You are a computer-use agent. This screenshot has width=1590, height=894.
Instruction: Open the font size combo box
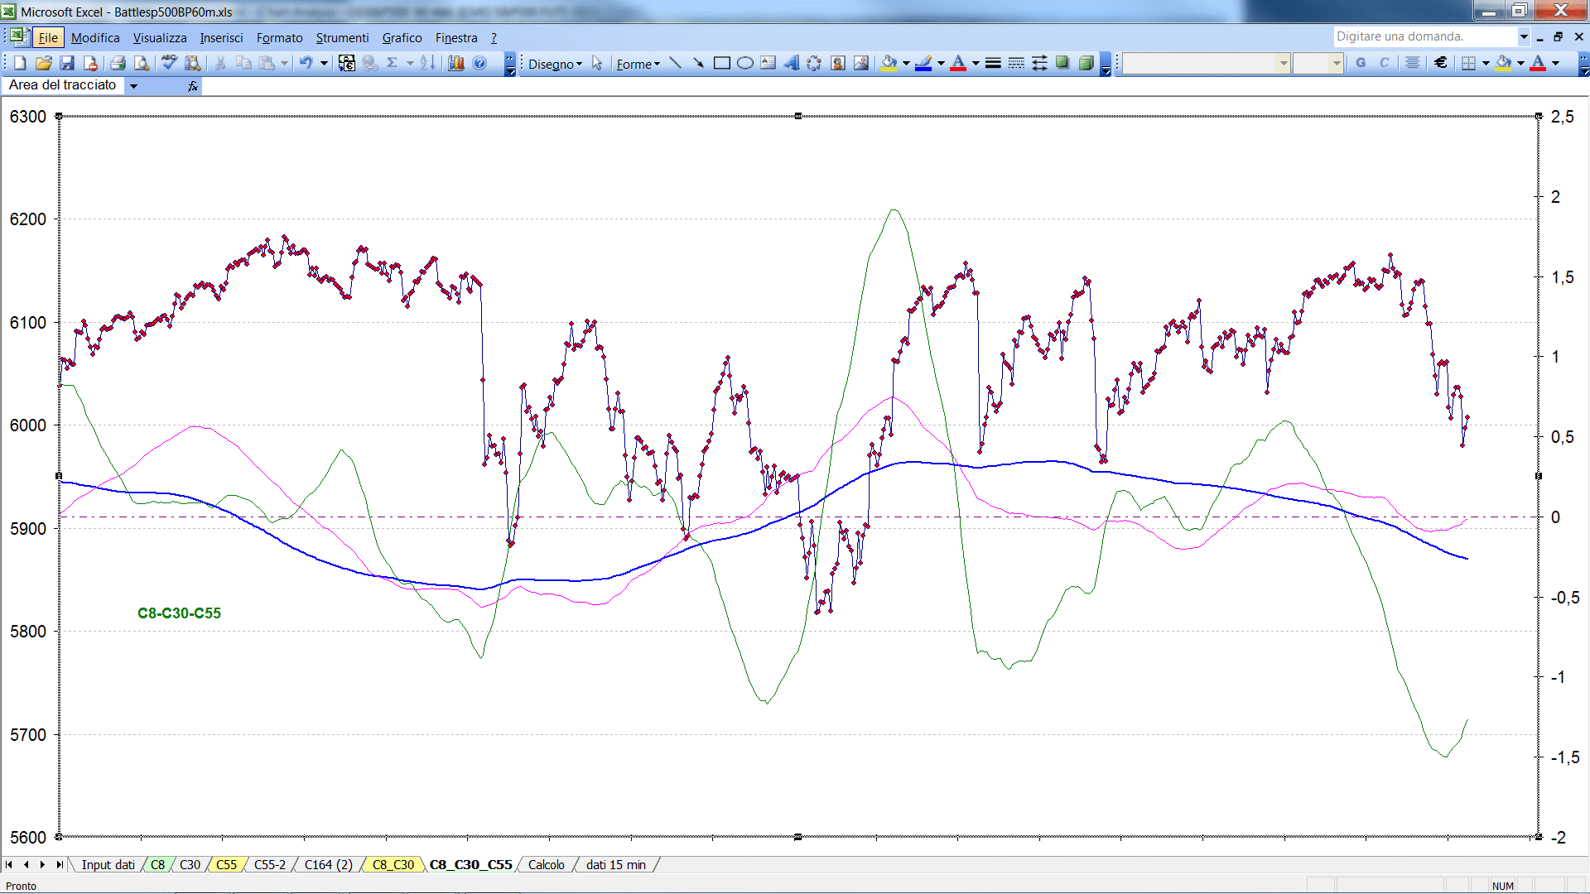tap(1318, 63)
